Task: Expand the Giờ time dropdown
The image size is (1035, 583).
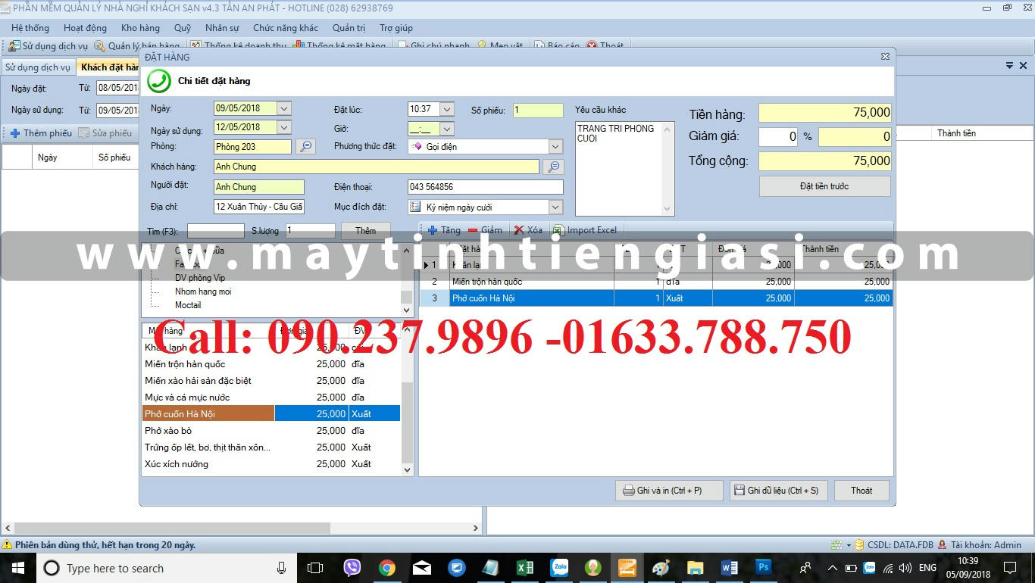Action: click(447, 129)
